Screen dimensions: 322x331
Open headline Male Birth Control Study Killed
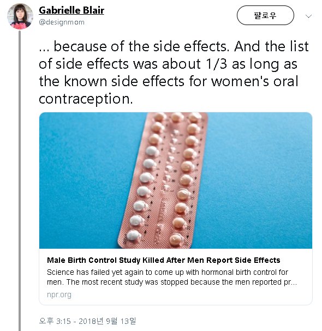pos(164,260)
